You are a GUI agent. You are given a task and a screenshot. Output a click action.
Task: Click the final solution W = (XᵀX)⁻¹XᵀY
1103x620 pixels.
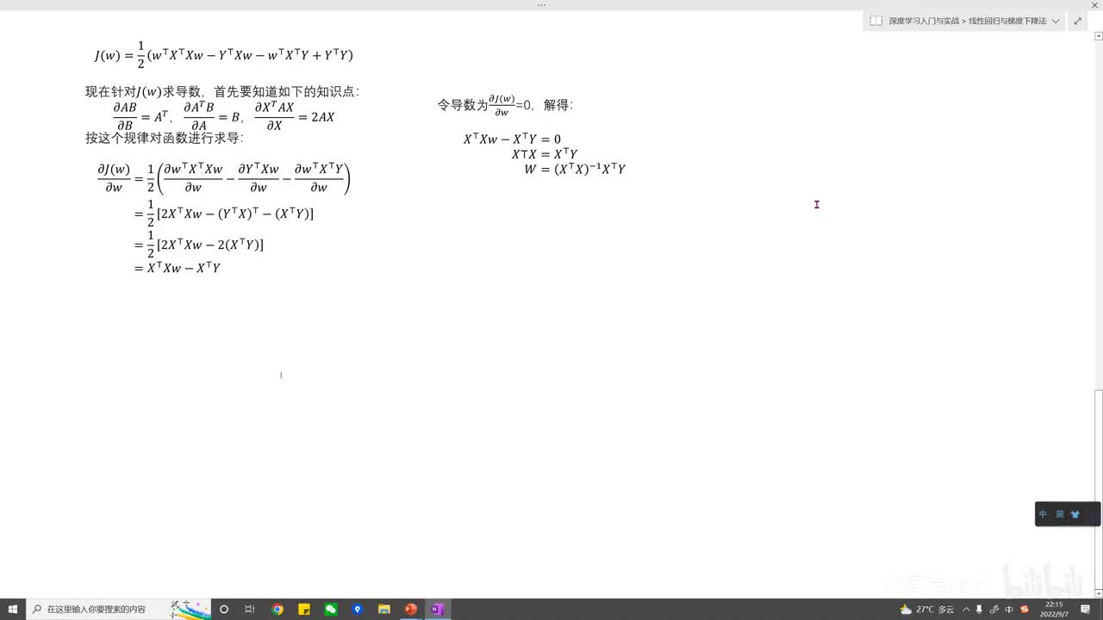(x=575, y=169)
